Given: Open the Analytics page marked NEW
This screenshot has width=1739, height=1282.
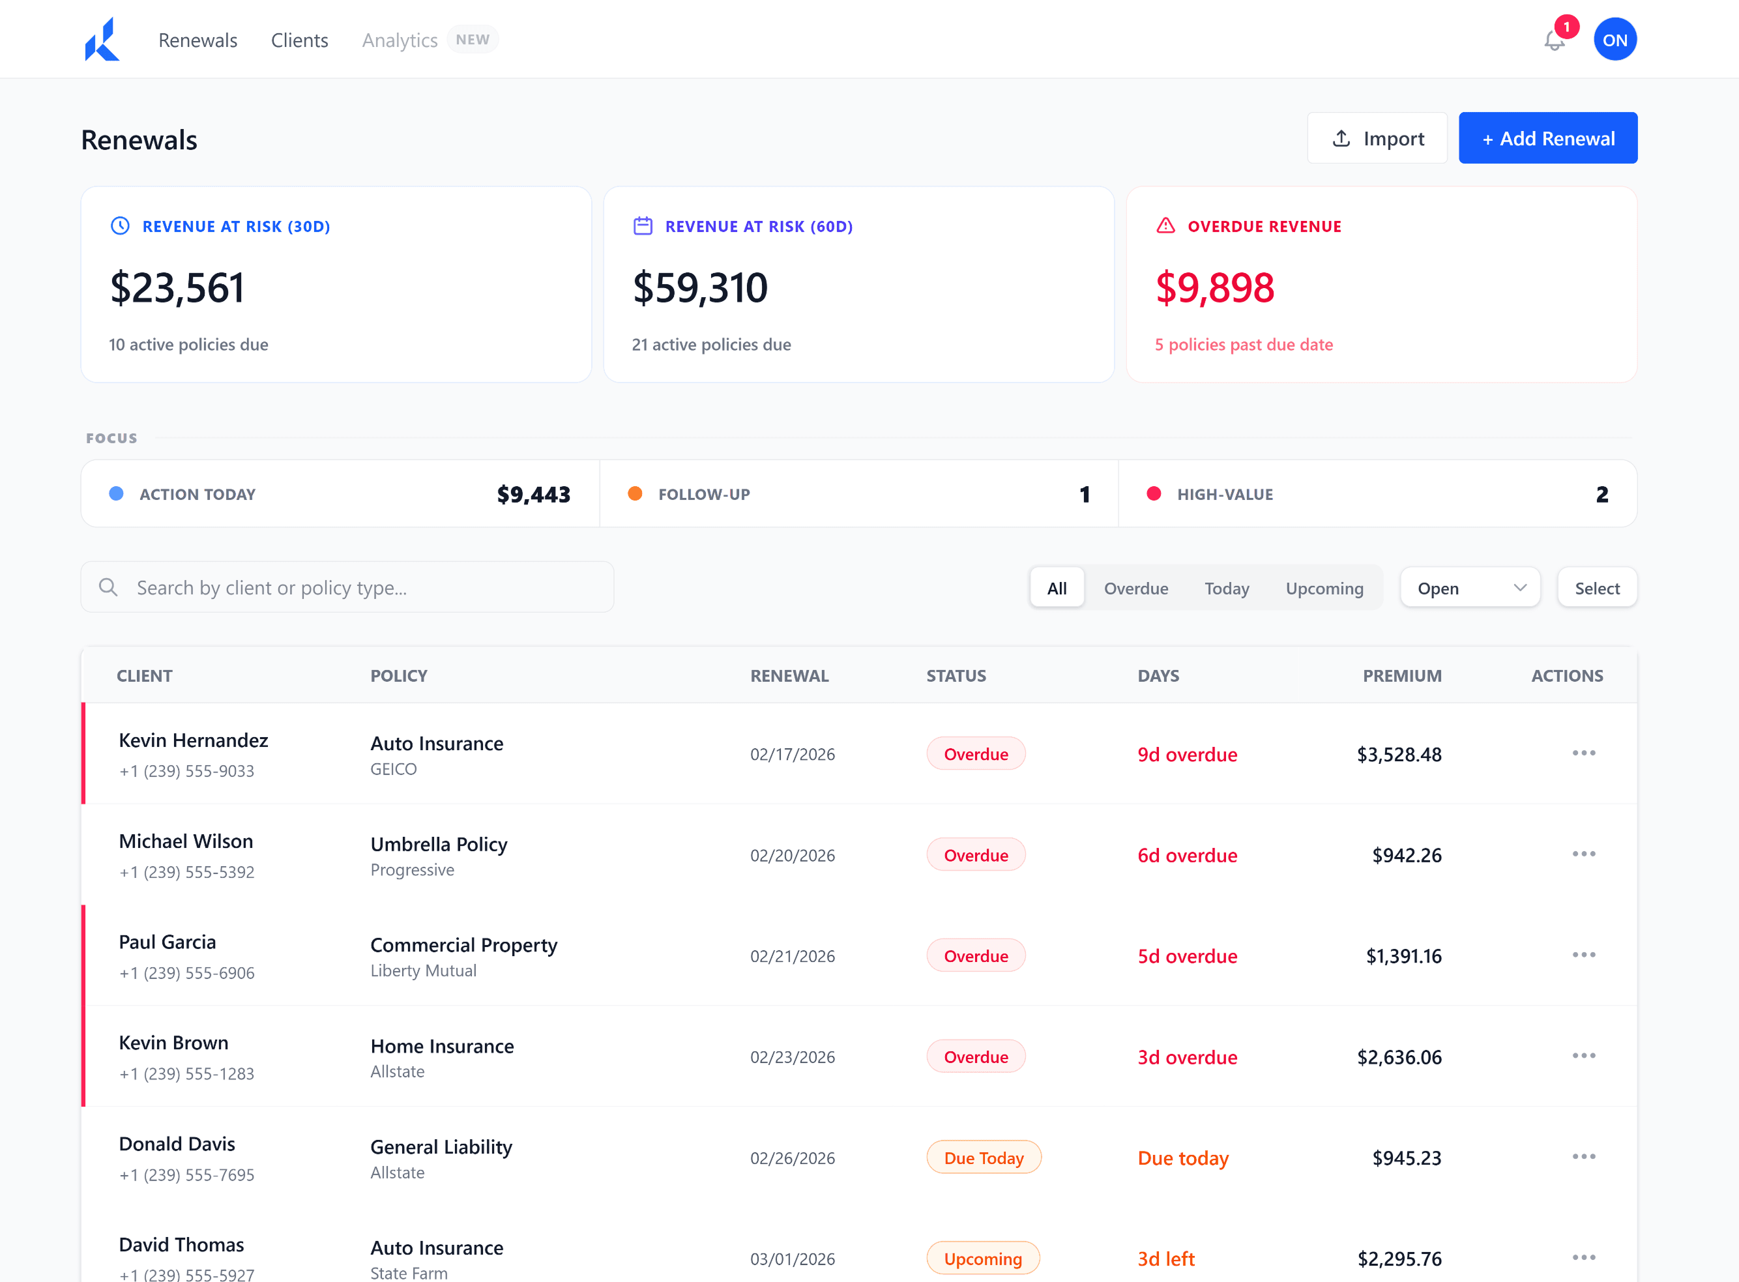Looking at the screenshot, I should tap(399, 40).
